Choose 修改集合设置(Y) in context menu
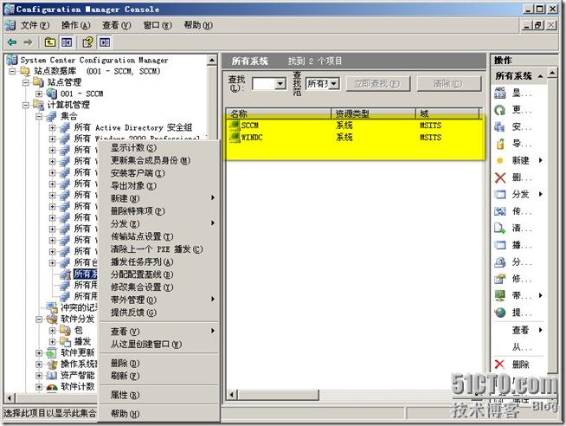The width and height of the screenshot is (566, 426). point(159,287)
